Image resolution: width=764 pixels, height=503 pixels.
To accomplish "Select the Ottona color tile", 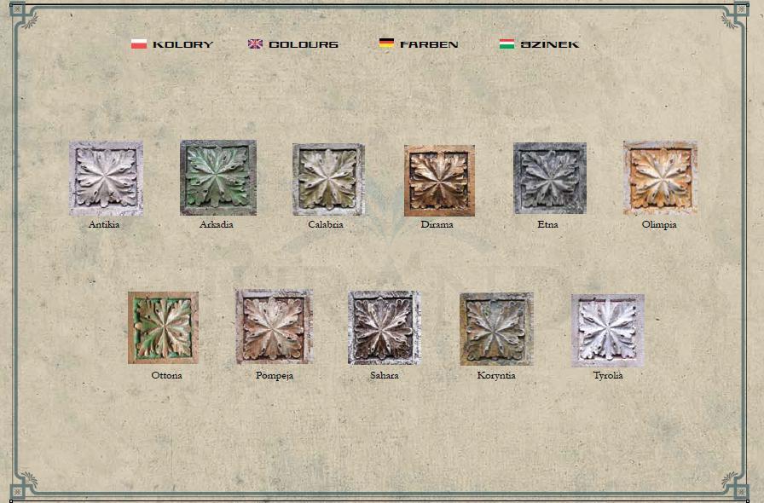I will (163, 328).
